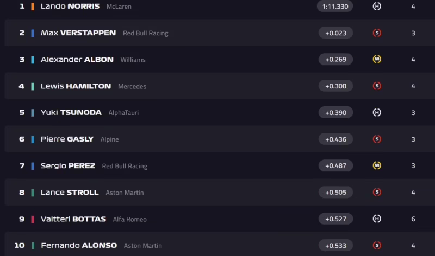The image size is (435, 256).
Task: Click the medium tyre icon for Perez
Action: tap(377, 165)
